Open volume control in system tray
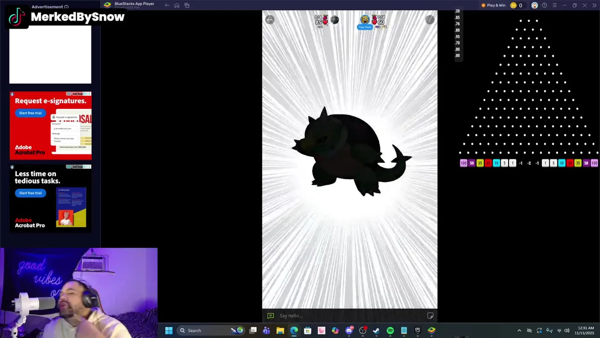The image size is (600, 338). click(567, 330)
